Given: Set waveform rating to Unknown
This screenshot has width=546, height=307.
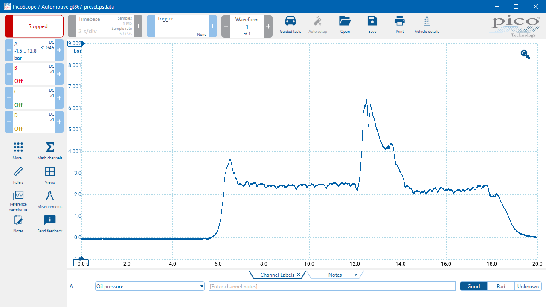Looking at the screenshot, I should tap(528, 287).
